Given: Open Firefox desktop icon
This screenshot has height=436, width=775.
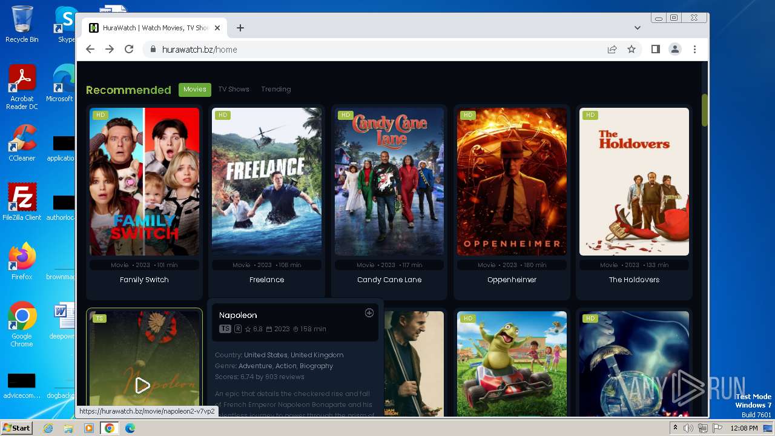Looking at the screenshot, I should coord(22,262).
